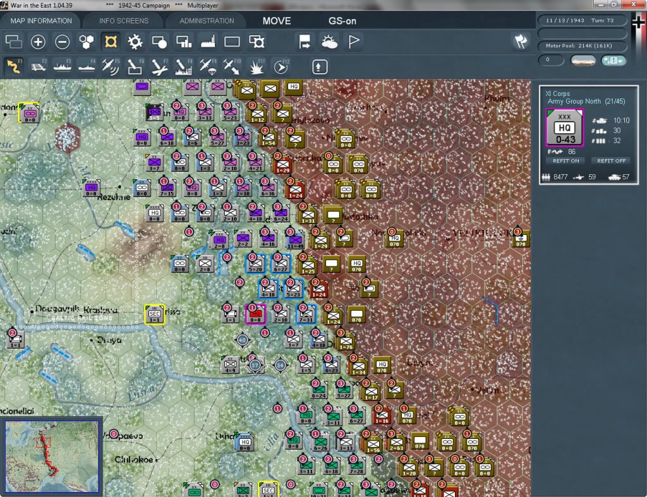Screen dimensions: 647x497
Task: Click the rectangle-with-circle toolbar icon
Action: pyautogui.click(x=159, y=42)
